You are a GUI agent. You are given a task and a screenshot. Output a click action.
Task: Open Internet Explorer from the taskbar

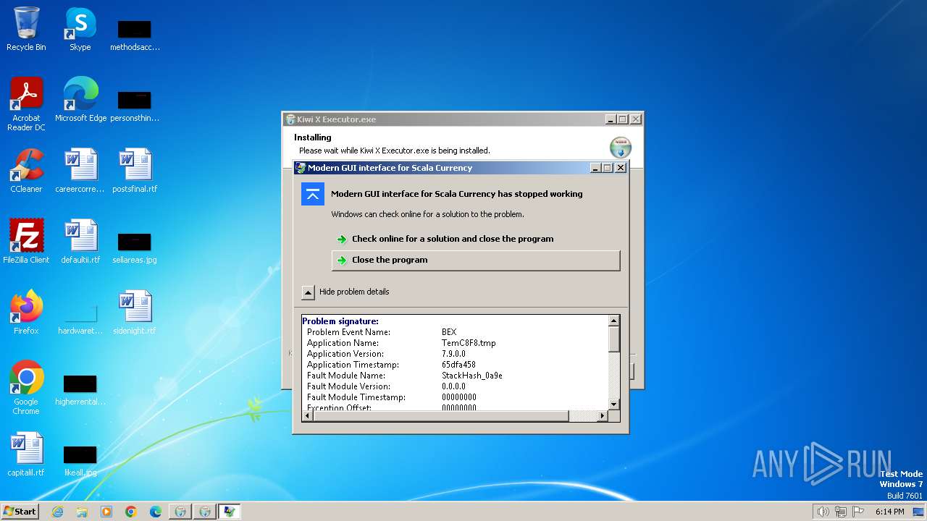tap(57, 512)
